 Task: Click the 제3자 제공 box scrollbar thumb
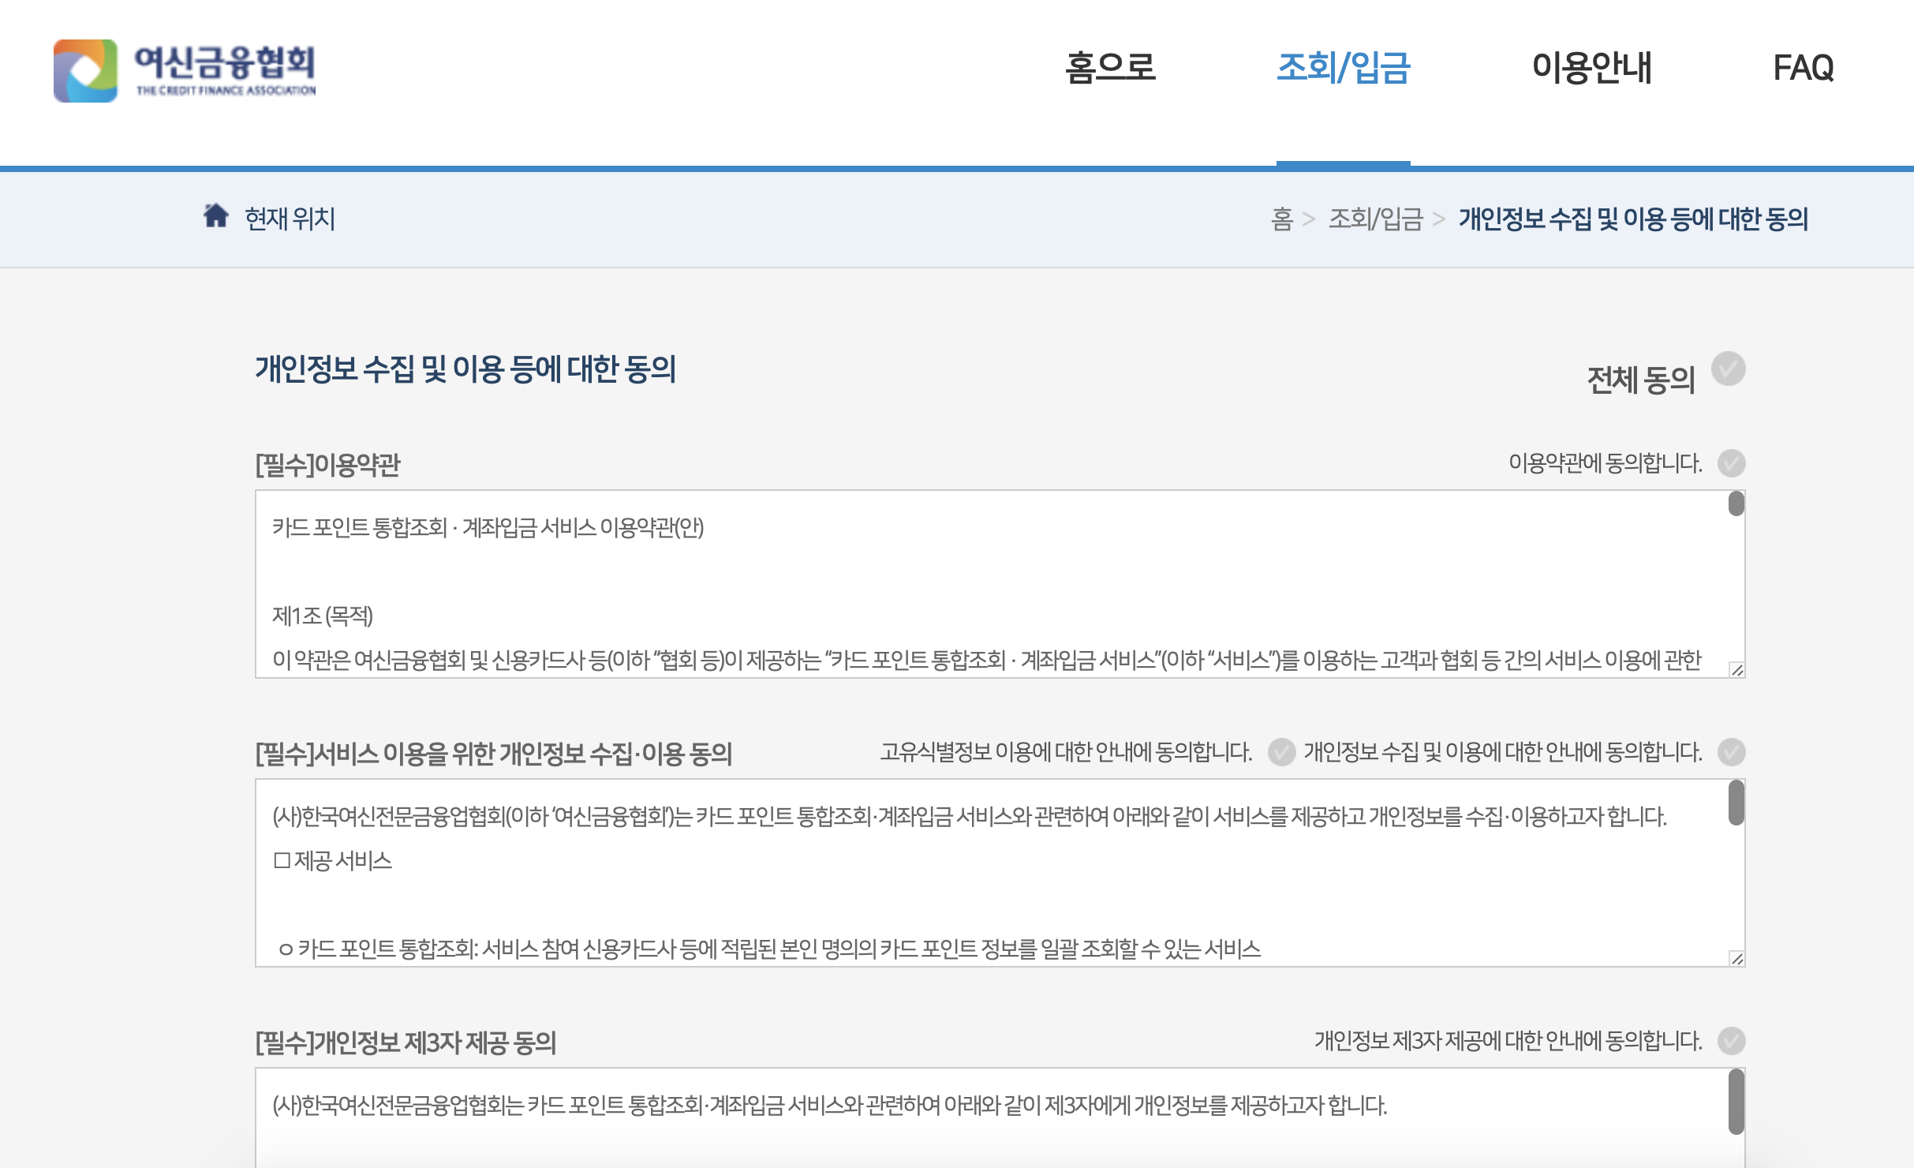(x=1736, y=1101)
